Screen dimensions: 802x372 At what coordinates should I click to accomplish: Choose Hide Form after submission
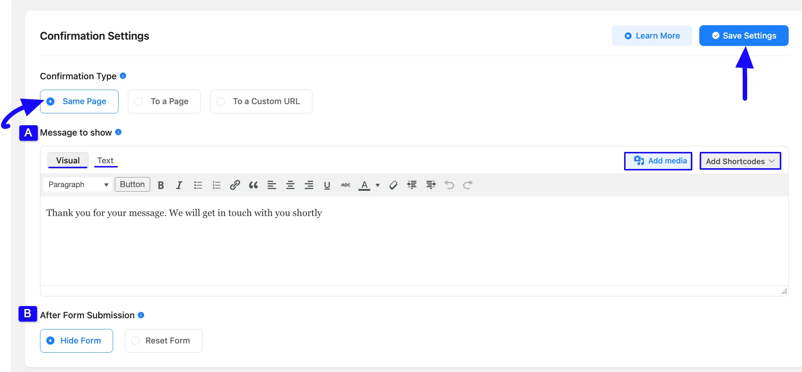tap(76, 341)
